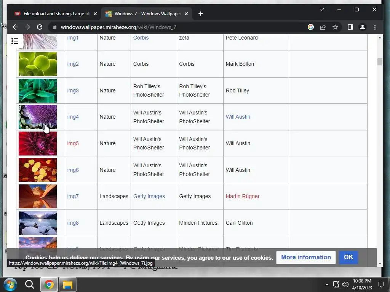Click the scrollbar down arrow
The height and width of the screenshot is (292, 390).
tap(380, 263)
